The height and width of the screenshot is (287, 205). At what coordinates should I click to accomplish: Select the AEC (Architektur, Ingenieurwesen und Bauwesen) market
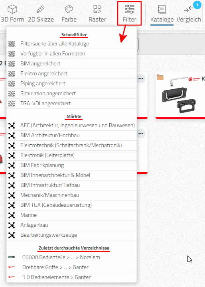pos(72,126)
